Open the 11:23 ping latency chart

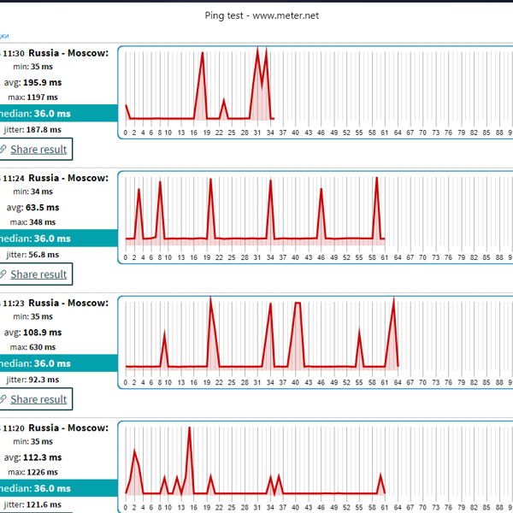pos(315,343)
